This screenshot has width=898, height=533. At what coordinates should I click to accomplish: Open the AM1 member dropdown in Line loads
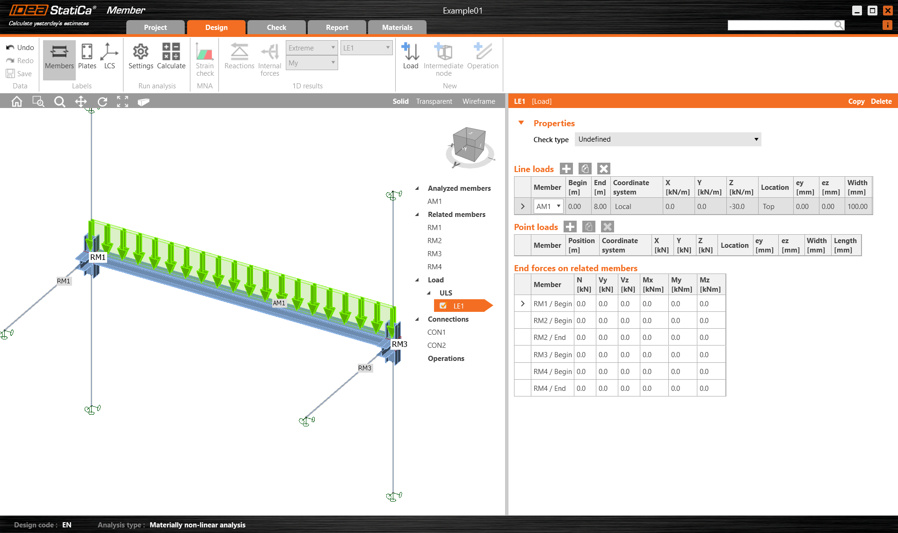[558, 206]
